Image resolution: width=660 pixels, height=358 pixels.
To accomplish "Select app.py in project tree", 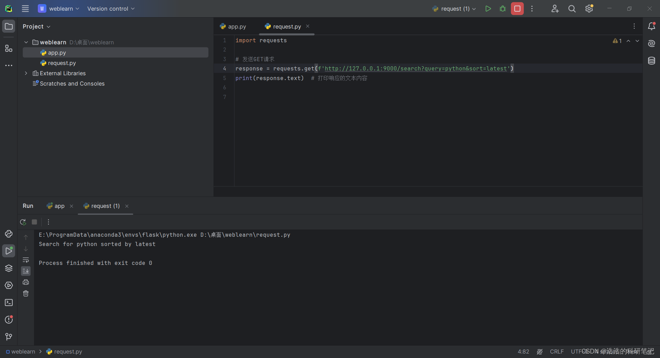I will tap(115, 53).
